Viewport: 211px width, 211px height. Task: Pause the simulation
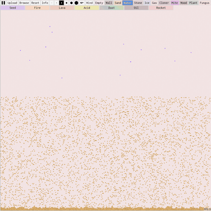3,3
